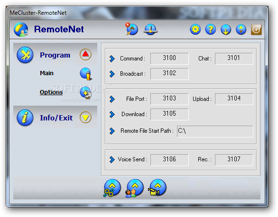Click the bottom camera icon
Viewport: 278px width, 217px height.
(x=157, y=187)
